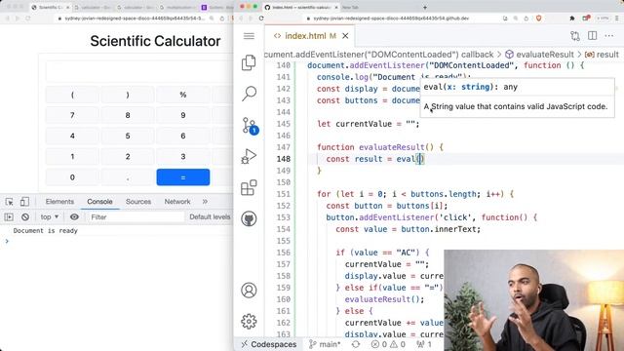The image size is (624, 351).
Task: Switch to the Sources tab in DevTools
Action: click(x=138, y=202)
